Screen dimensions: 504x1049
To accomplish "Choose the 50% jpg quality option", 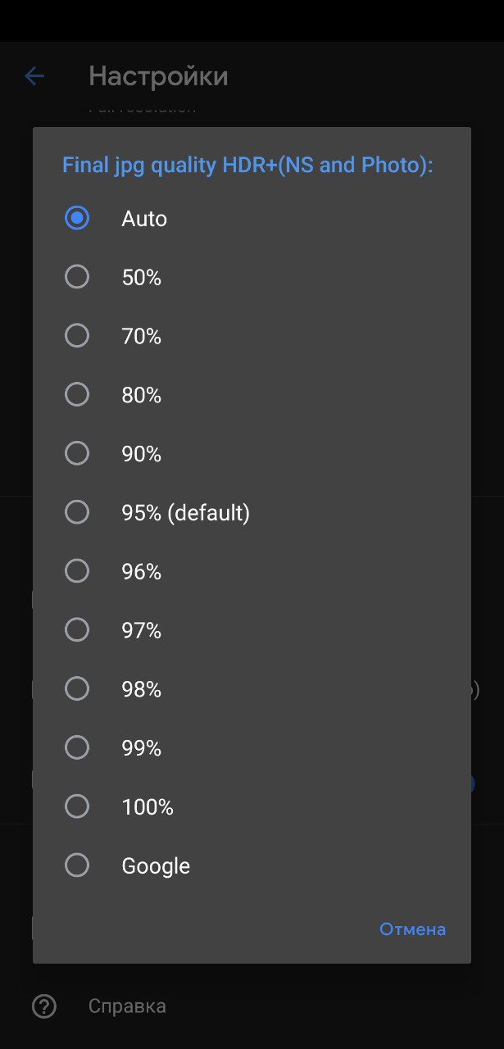I will (77, 277).
